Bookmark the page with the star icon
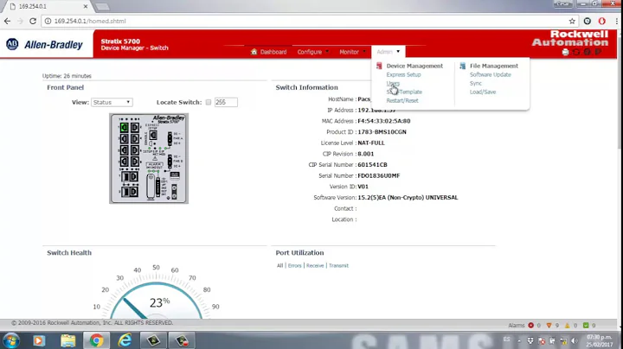The height and width of the screenshot is (349, 623). click(x=572, y=21)
